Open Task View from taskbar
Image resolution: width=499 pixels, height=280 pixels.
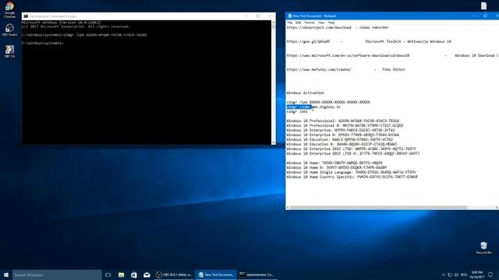click(108, 275)
